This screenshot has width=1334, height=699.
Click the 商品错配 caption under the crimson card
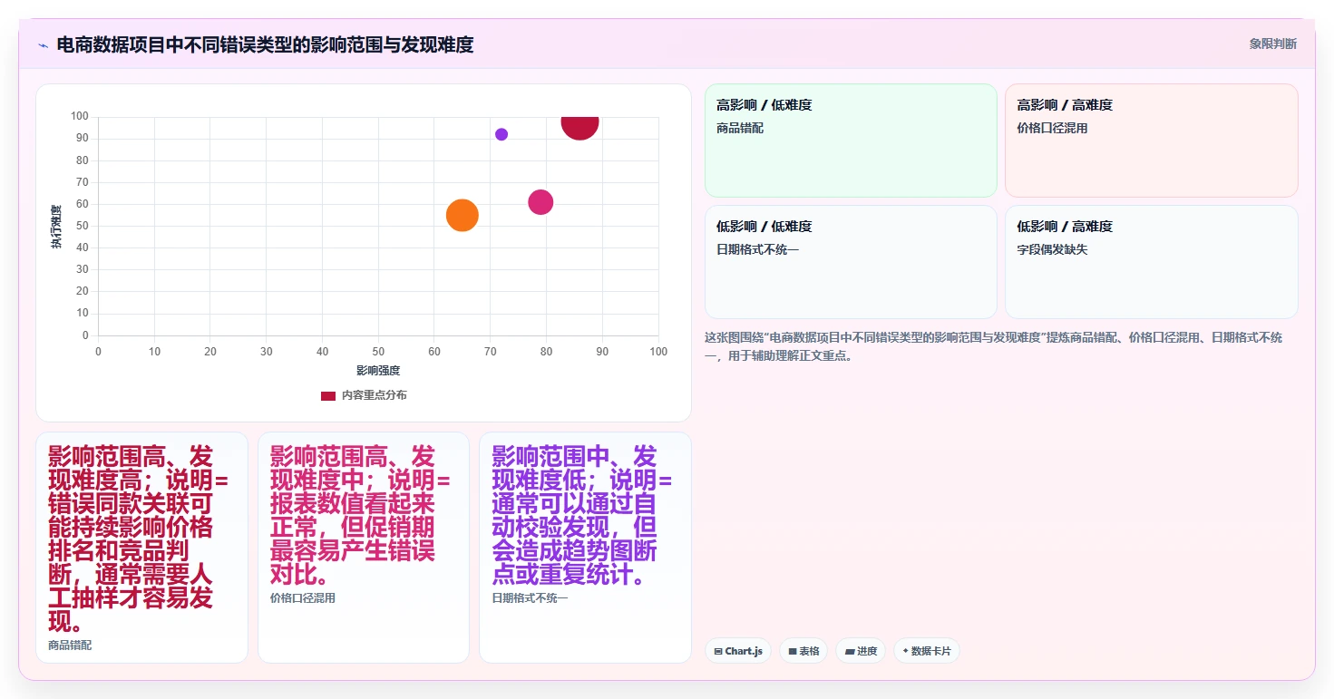[70, 646]
